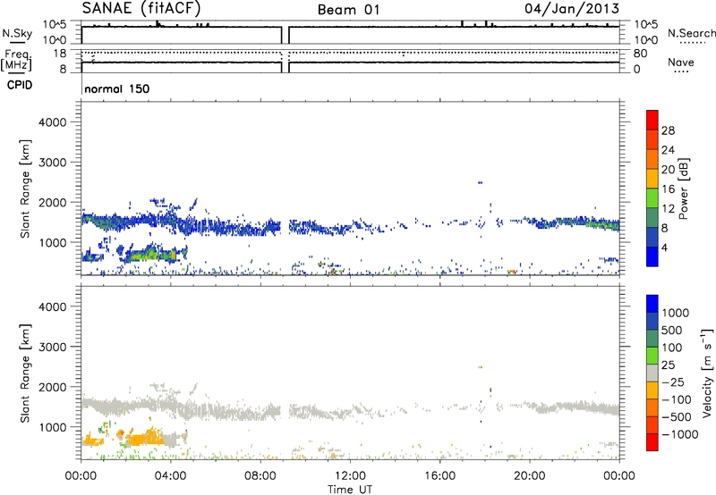Viewport: 716px width, 495px height.
Task: Click the 'CPID' row label
Action: click(20, 85)
